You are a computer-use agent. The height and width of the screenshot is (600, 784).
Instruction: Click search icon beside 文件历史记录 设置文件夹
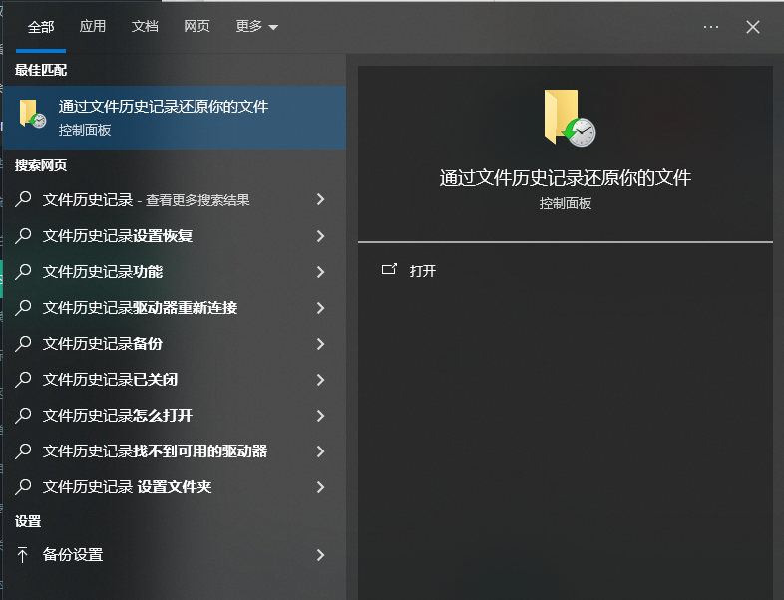(23, 487)
